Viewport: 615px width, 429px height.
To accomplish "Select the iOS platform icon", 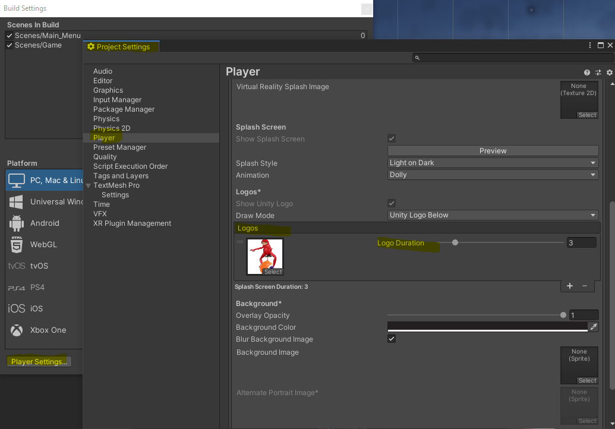I will (17, 308).
